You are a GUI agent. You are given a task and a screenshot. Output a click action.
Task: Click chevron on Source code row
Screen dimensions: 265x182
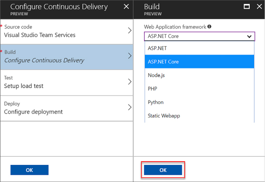coord(129,30)
